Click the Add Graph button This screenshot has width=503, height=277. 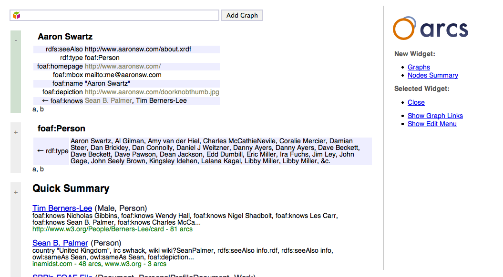[x=242, y=15]
